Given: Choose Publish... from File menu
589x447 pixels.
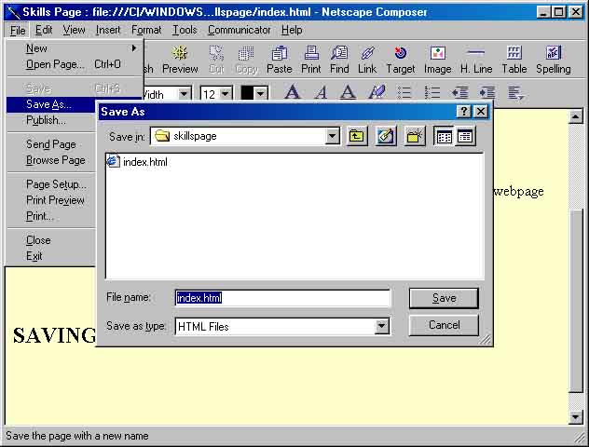Looking at the screenshot, I should pos(50,120).
